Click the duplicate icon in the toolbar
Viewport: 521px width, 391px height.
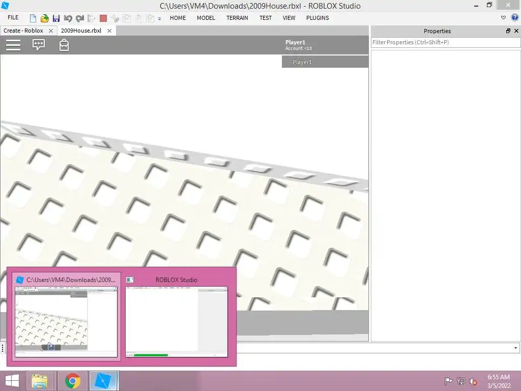click(x=150, y=18)
